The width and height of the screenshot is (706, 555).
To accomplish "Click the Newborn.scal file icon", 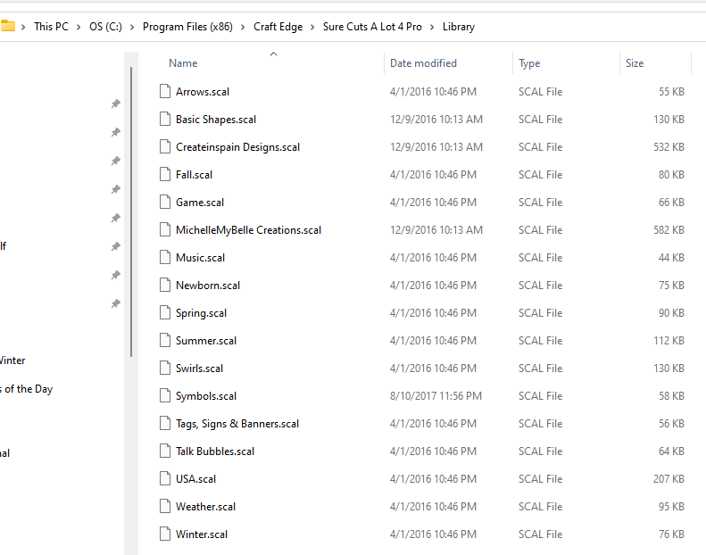I will point(165,285).
